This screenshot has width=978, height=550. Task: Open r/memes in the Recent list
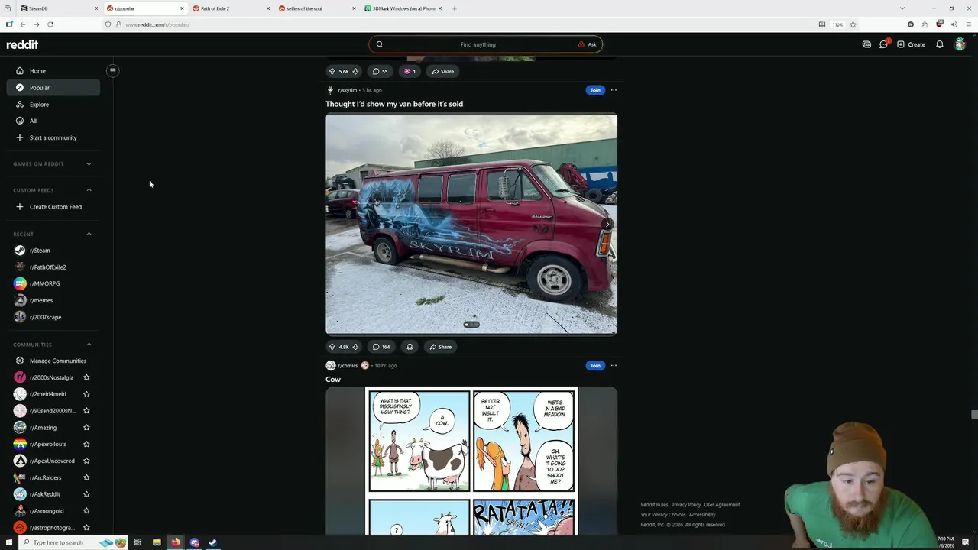pyautogui.click(x=53, y=300)
